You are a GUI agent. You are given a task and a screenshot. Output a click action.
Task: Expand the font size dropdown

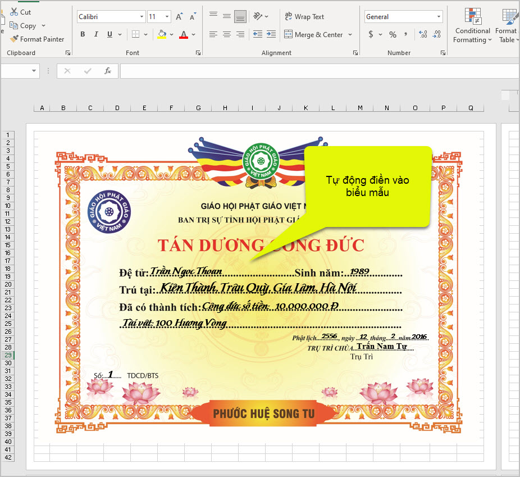(x=167, y=17)
